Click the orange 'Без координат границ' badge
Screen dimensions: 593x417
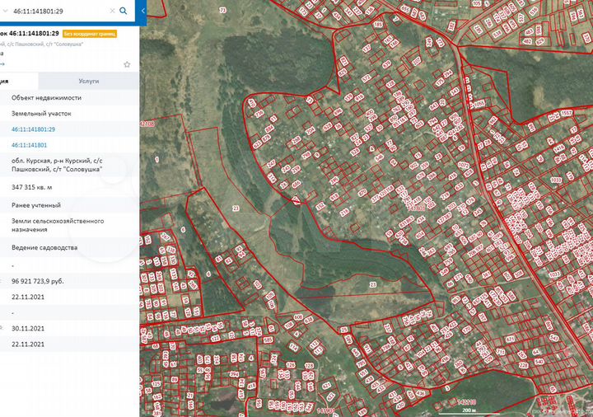click(x=90, y=34)
